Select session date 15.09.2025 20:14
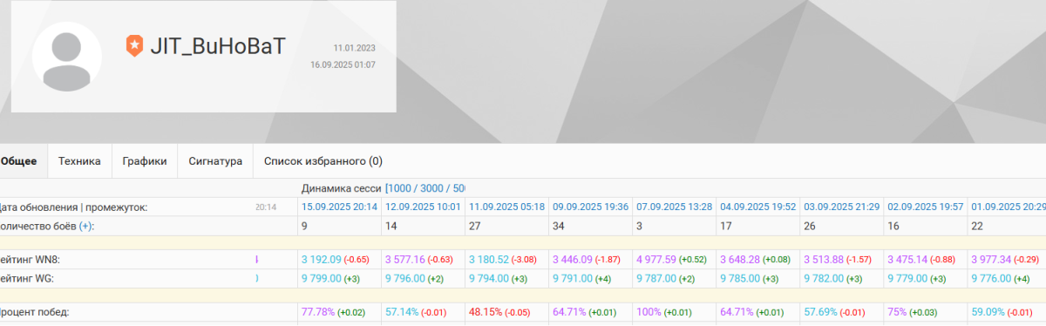 pyautogui.click(x=339, y=207)
